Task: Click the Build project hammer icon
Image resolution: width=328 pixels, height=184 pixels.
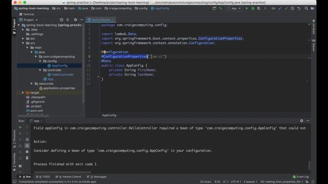Action: pos(220,9)
